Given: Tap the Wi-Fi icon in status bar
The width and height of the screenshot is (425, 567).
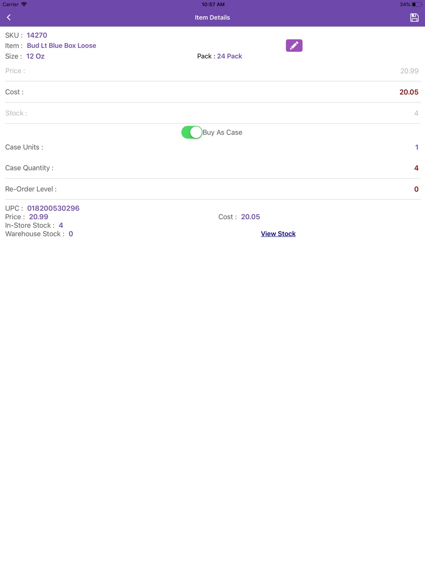Looking at the screenshot, I should [24, 4].
